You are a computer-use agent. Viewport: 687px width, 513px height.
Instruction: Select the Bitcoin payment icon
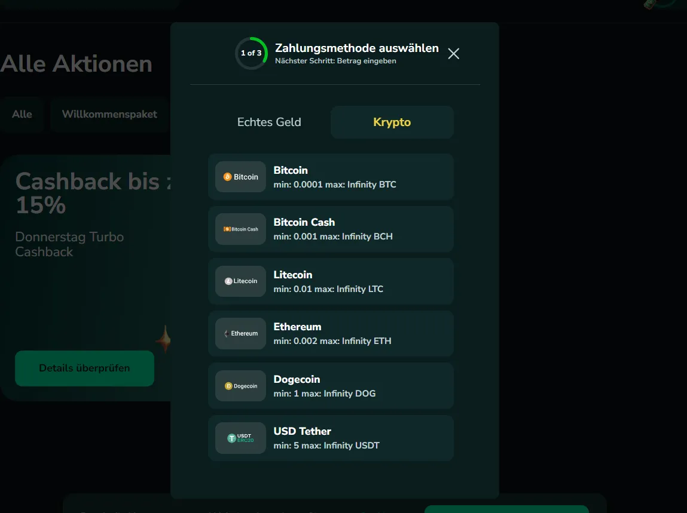click(240, 176)
